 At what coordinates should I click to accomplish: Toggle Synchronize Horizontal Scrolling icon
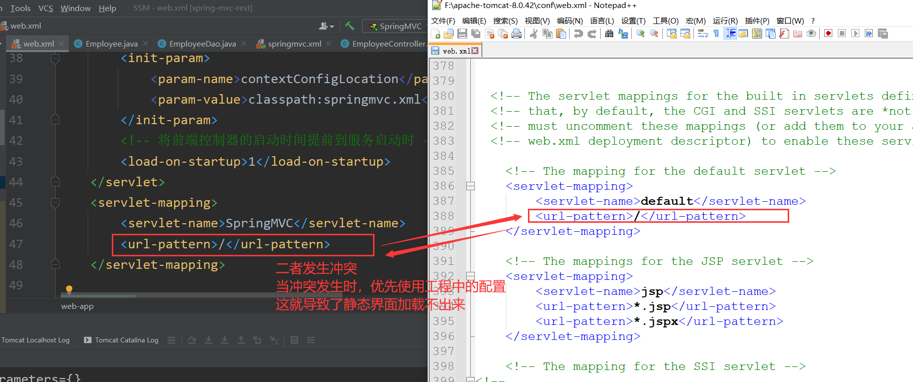[x=685, y=34]
